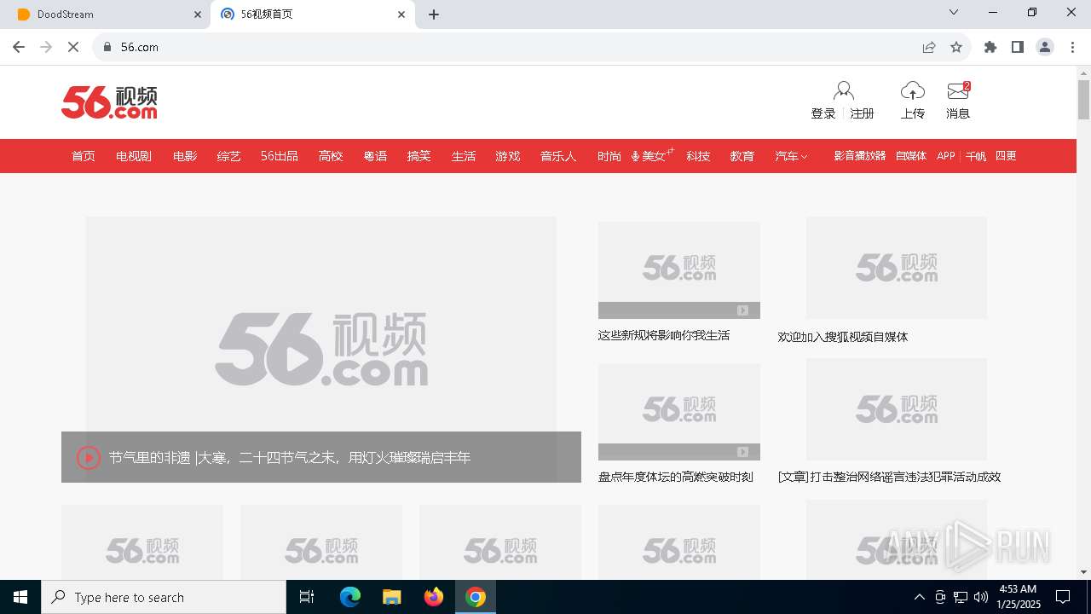
Task: Click the 注册 register link
Action: [863, 113]
